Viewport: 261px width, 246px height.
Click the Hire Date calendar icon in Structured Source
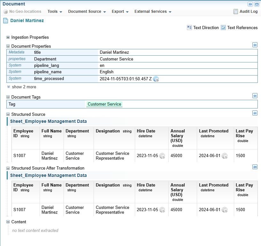tap(162, 156)
